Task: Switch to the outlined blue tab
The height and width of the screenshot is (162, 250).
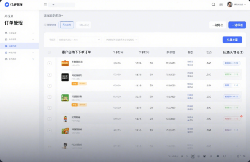Action: pyautogui.click(x=67, y=25)
